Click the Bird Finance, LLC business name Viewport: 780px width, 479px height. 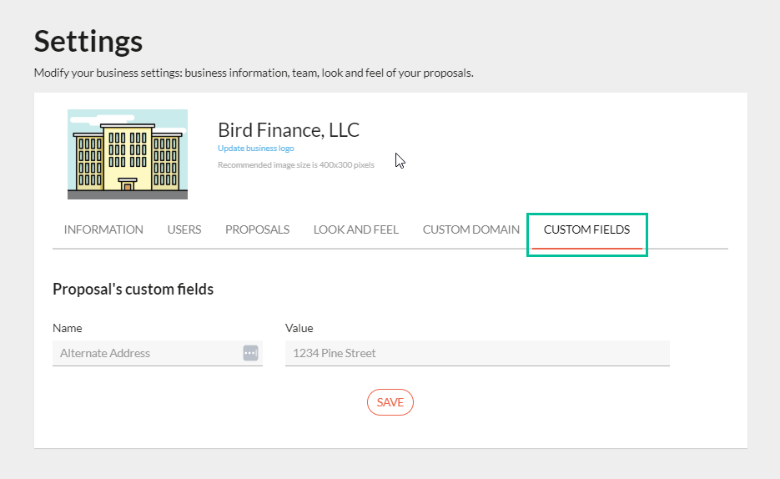289,130
